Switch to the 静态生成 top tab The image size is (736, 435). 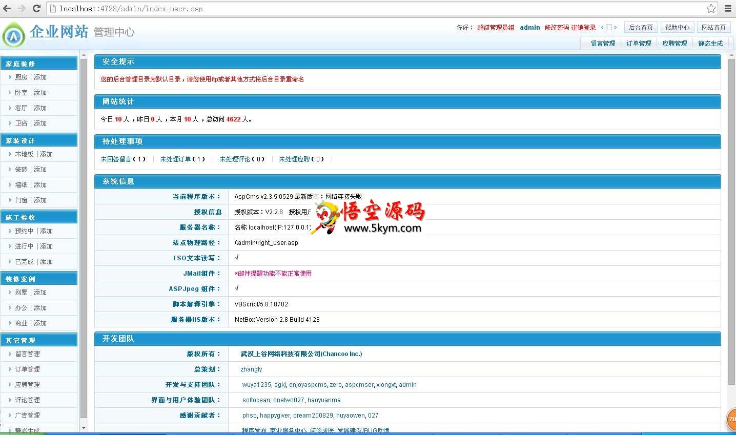coord(710,44)
